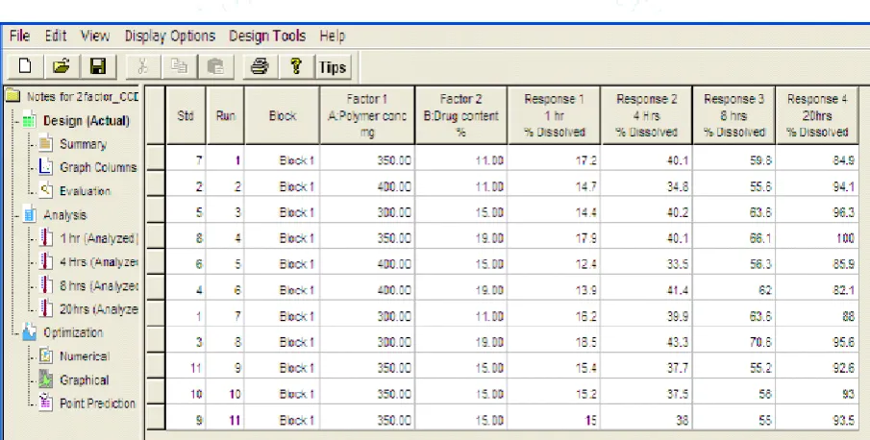Open the View menu
Image resolution: width=870 pixels, height=440 pixels.
pos(95,36)
